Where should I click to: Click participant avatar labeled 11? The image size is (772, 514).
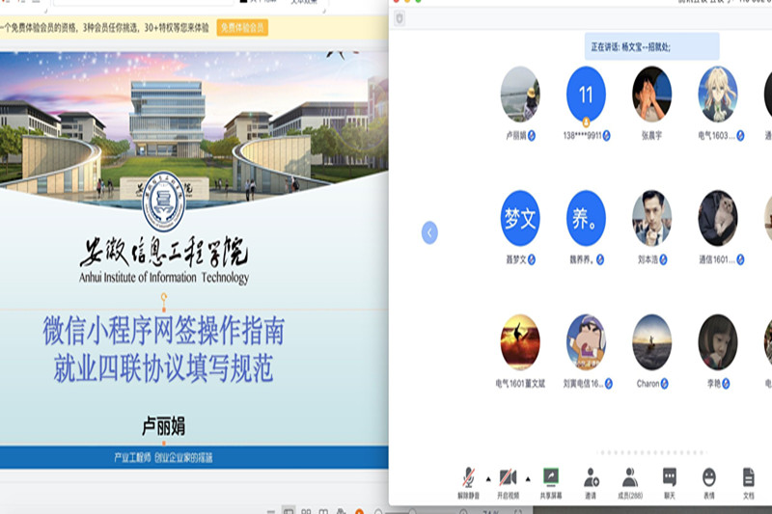click(x=586, y=94)
